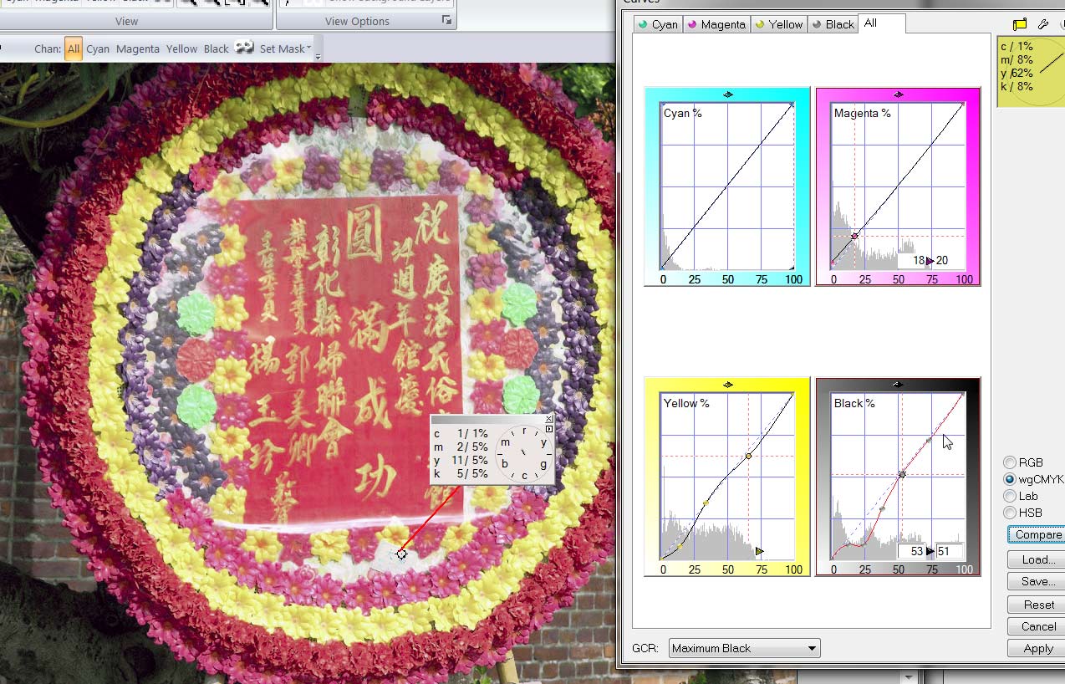The width and height of the screenshot is (1065, 684).
Task: Select the lower control point on Black curve
Action: (x=882, y=508)
